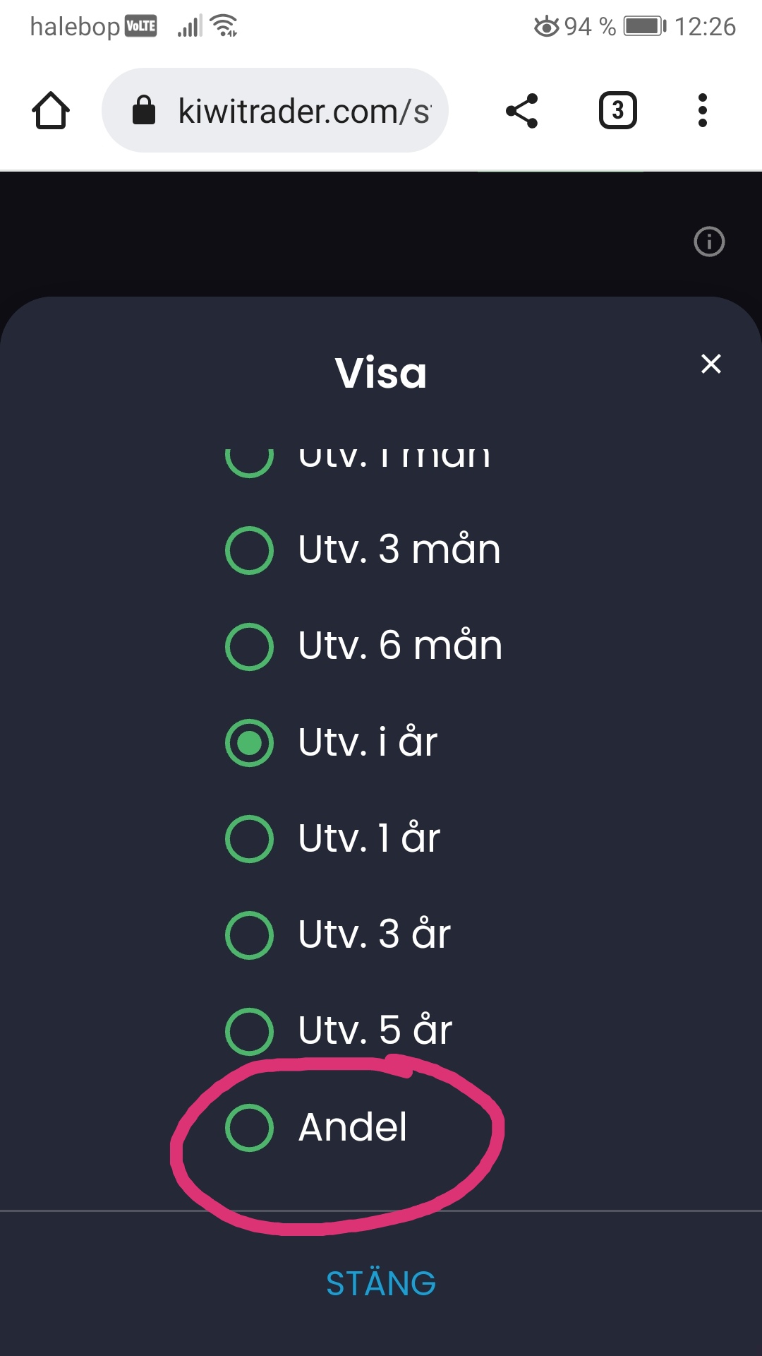
Task: Select the 'Utv. 1 år' radio option
Action: 249,838
